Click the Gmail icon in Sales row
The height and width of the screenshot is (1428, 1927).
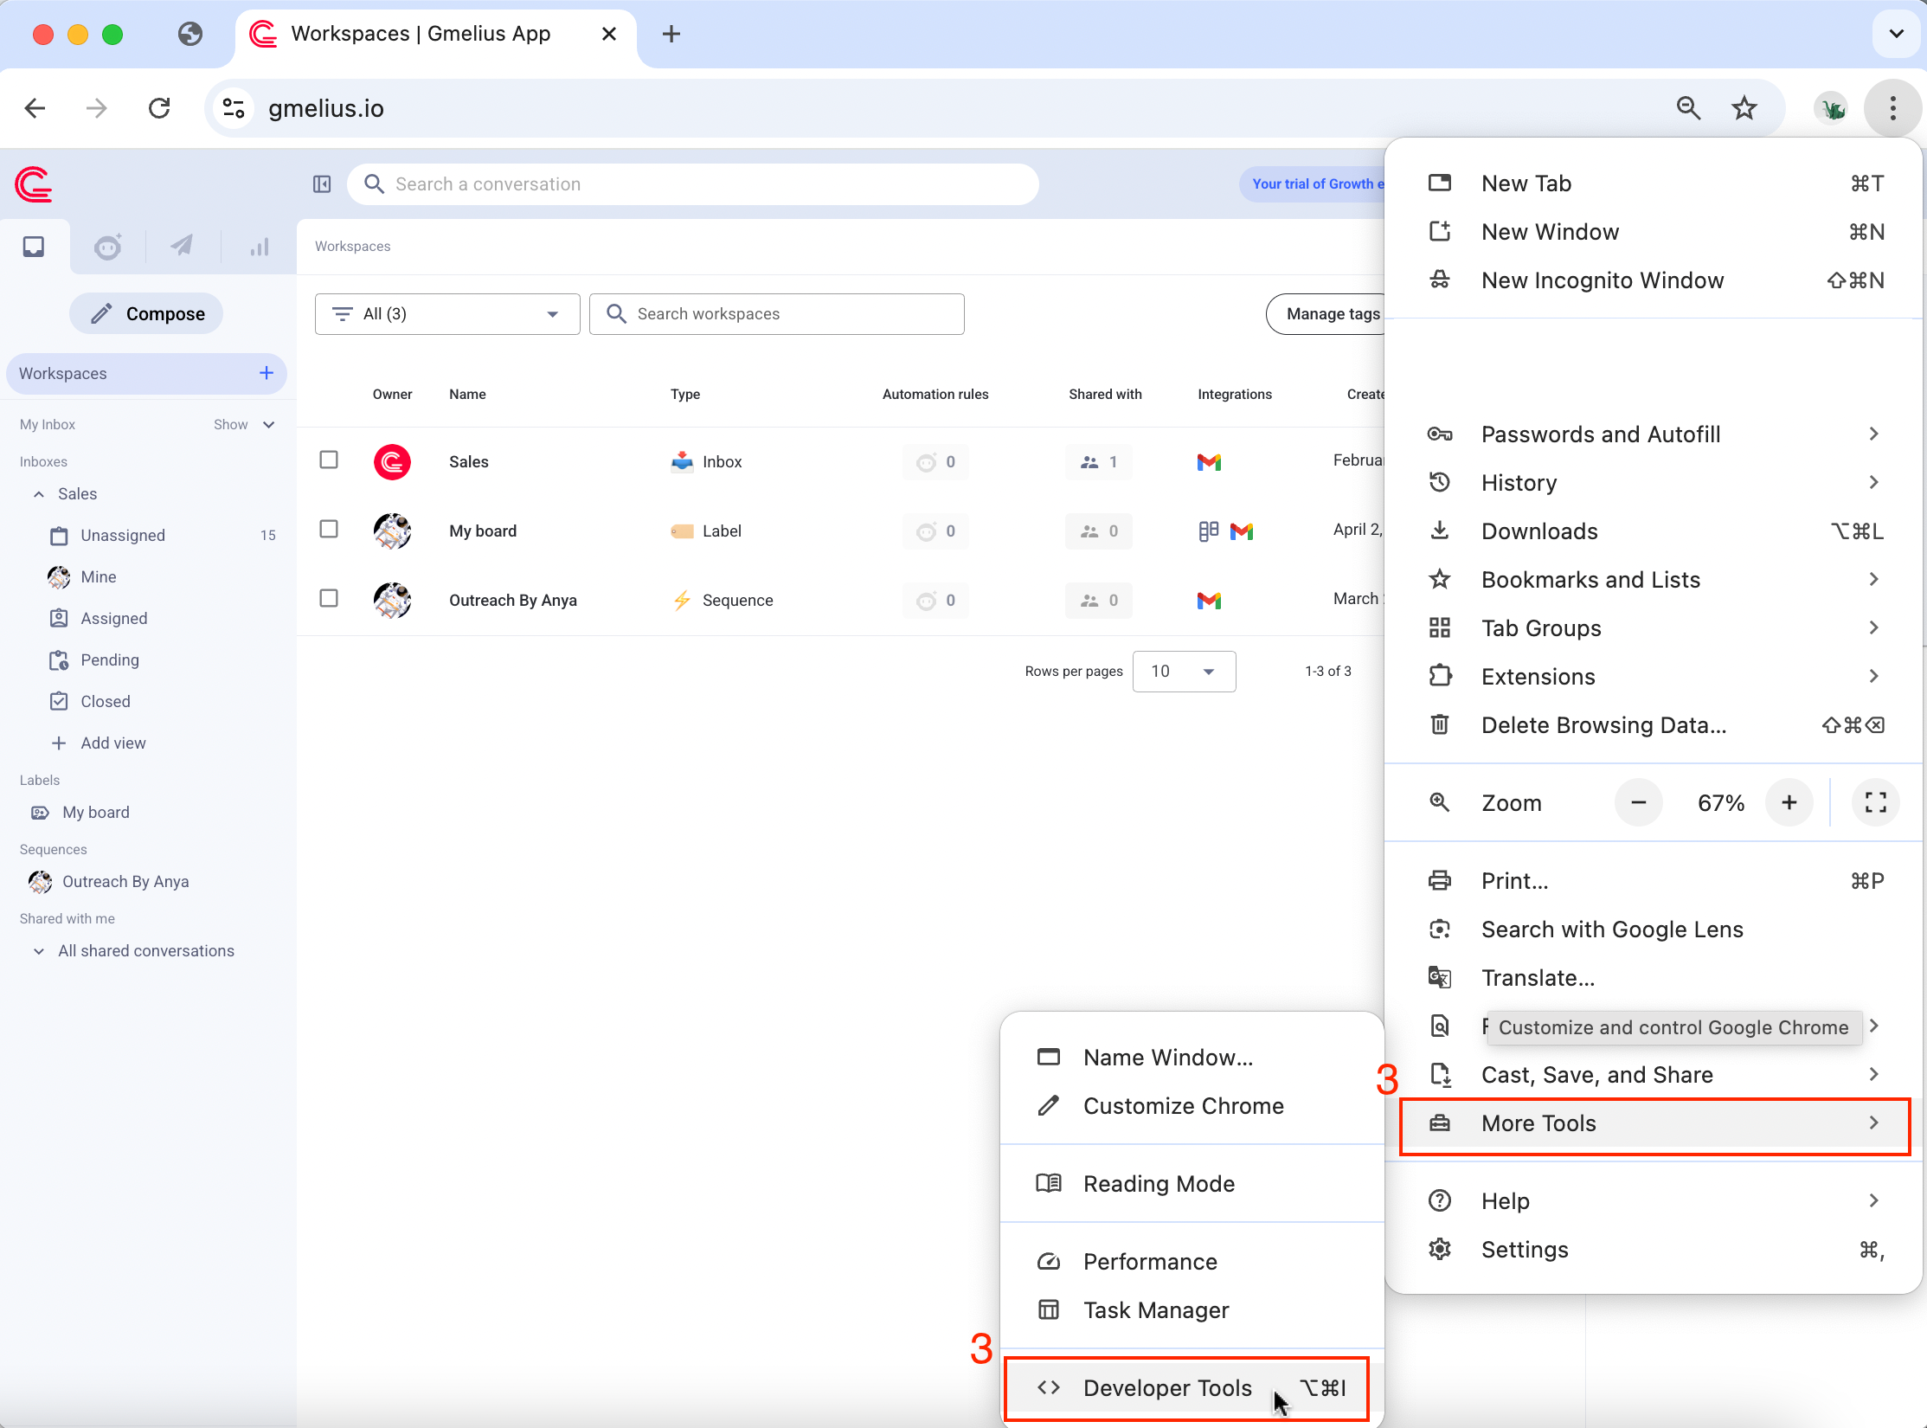[1209, 462]
